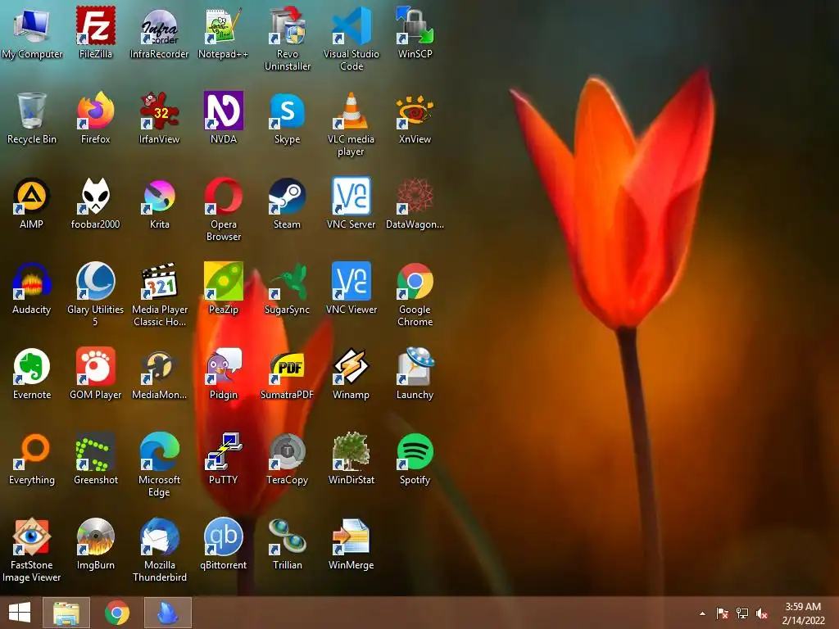Open File Explorer from the taskbar
The image size is (839, 629).
[66, 613]
